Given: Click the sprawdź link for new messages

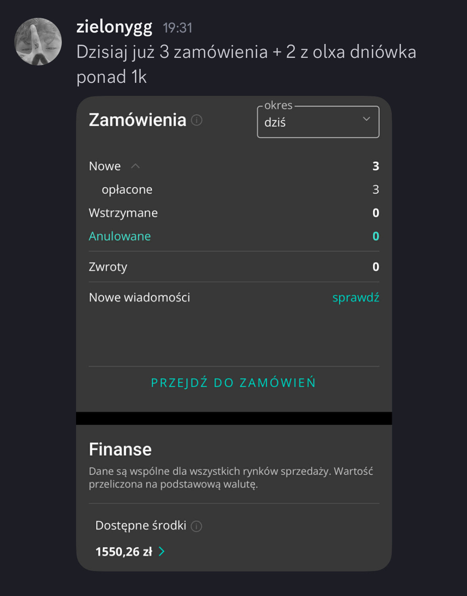Looking at the screenshot, I should point(356,297).
